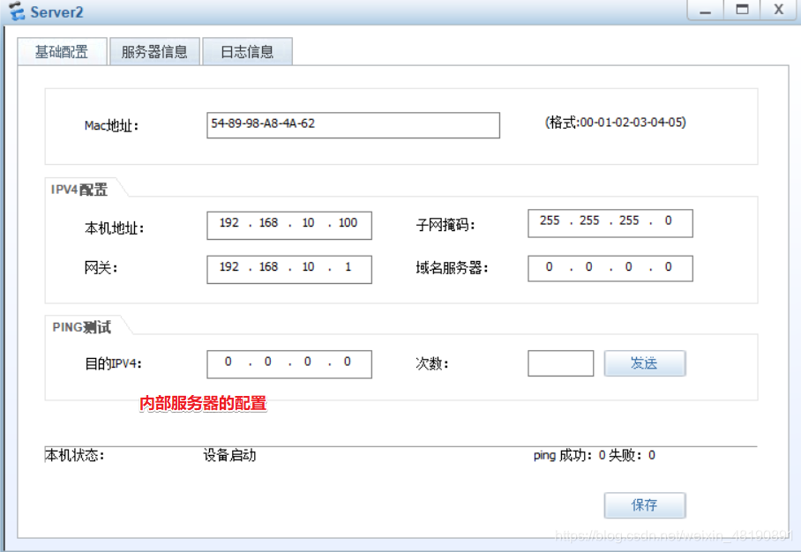Viewport: 801px width, 552px height.
Task: Click the 本机地址 label
Action: click(x=114, y=228)
